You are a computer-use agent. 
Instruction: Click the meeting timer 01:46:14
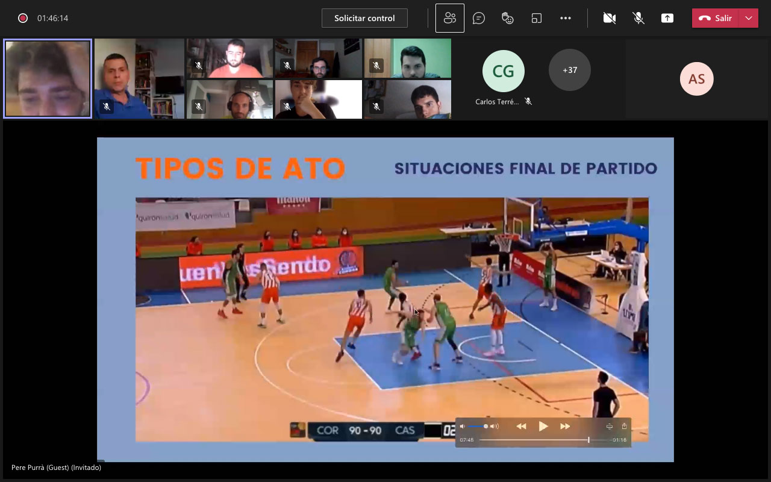point(52,18)
